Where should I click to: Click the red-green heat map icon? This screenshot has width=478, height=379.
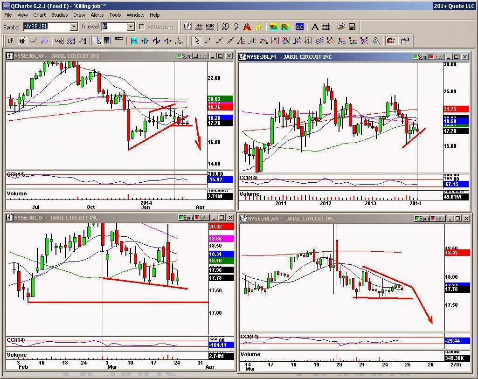pyautogui.click(x=273, y=27)
